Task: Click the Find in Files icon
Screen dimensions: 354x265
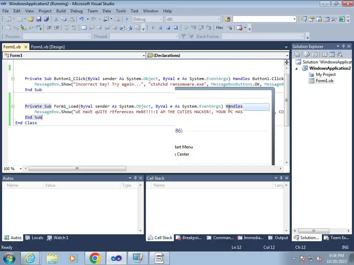Action: point(227,19)
